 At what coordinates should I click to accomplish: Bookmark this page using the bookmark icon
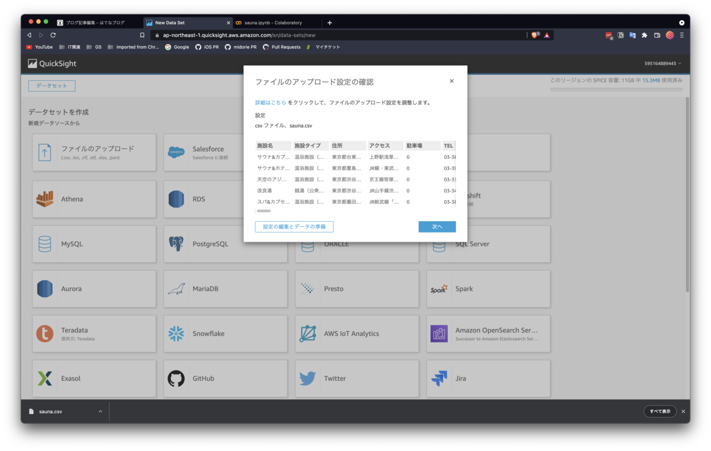(142, 35)
